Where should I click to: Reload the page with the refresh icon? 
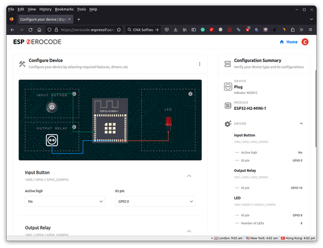(x=30, y=30)
